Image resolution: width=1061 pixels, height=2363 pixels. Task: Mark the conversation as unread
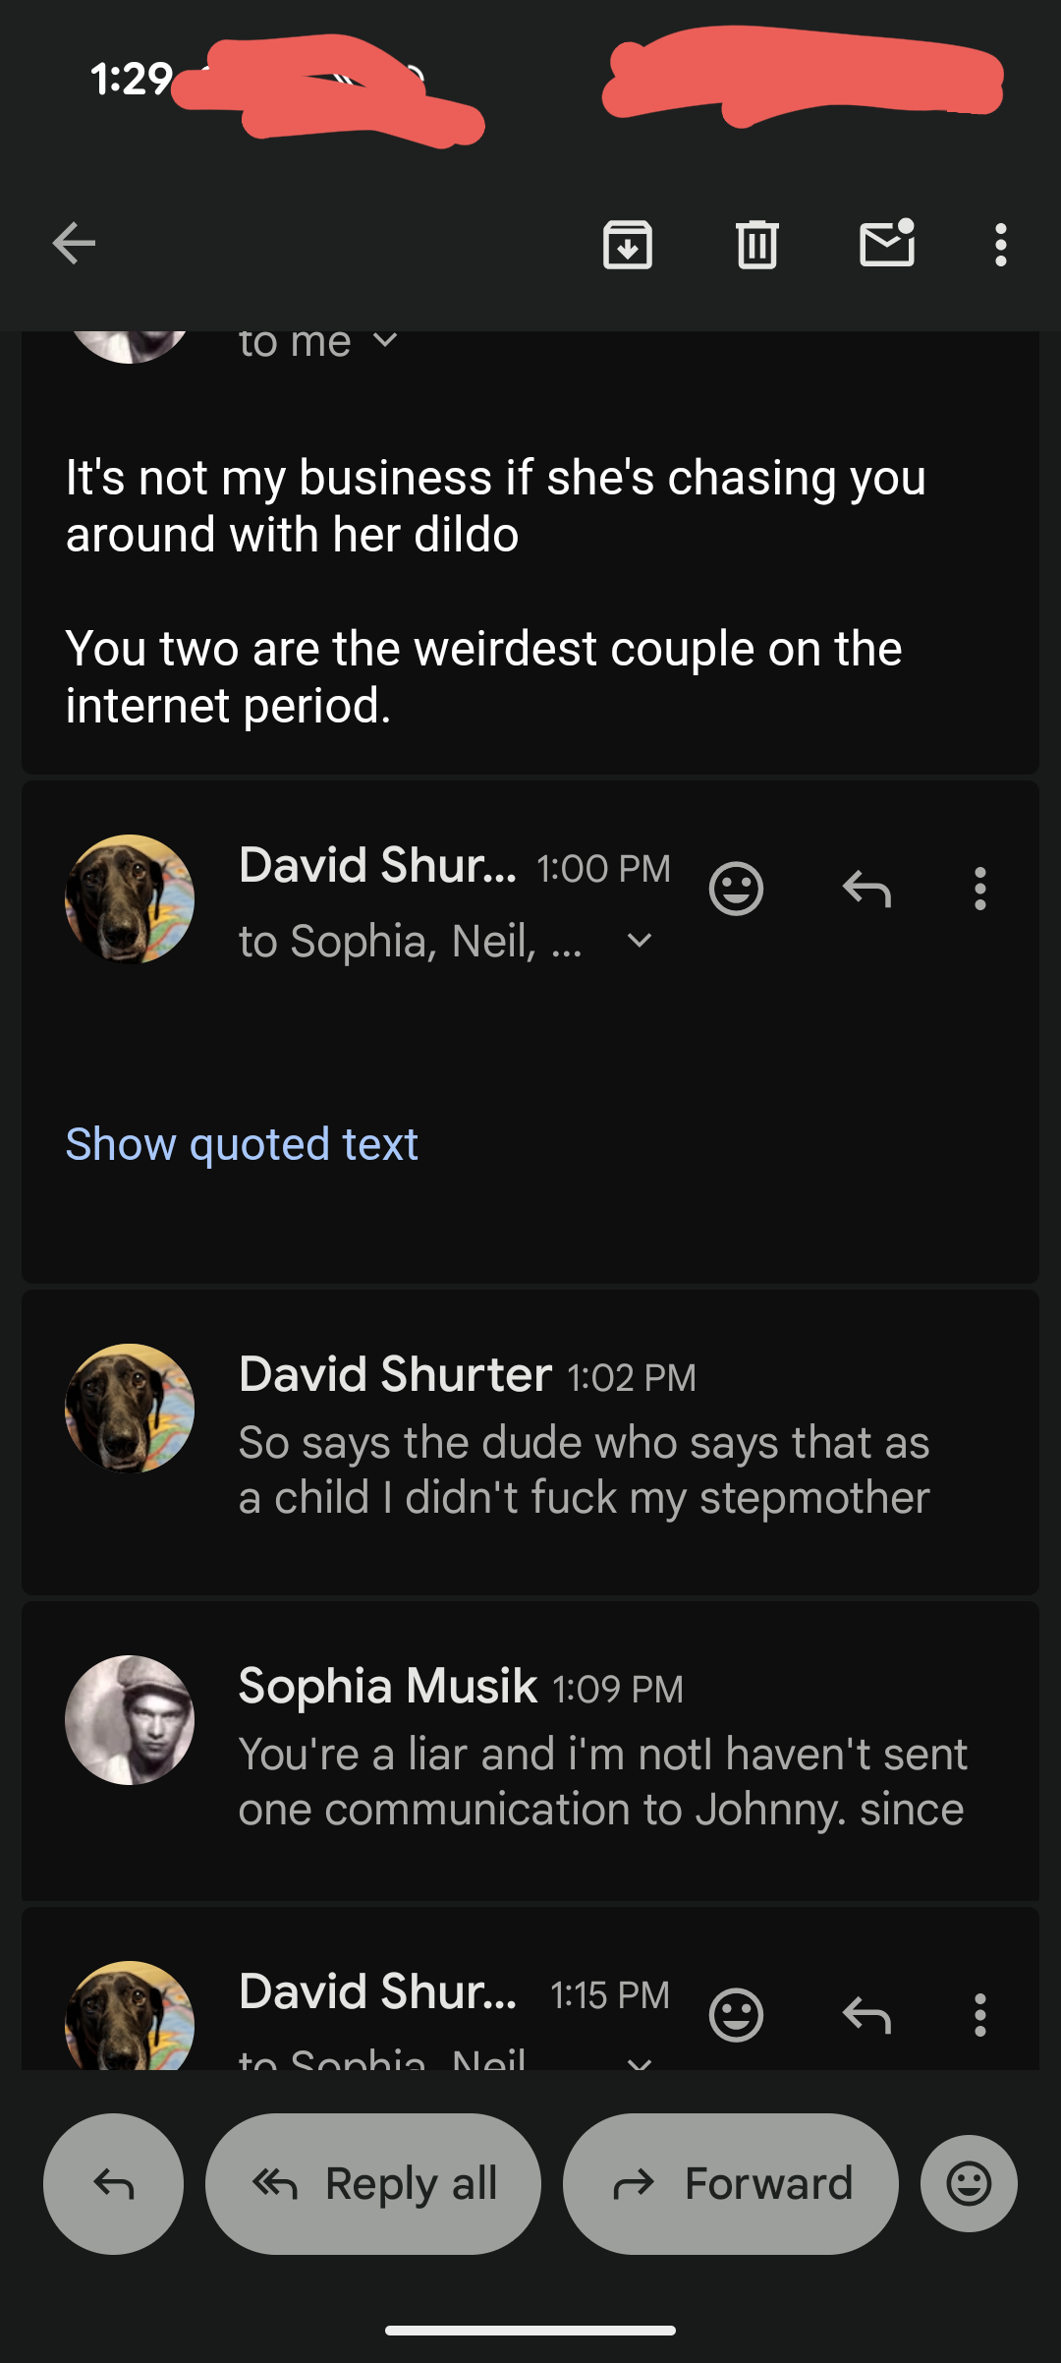pyautogui.click(x=887, y=244)
